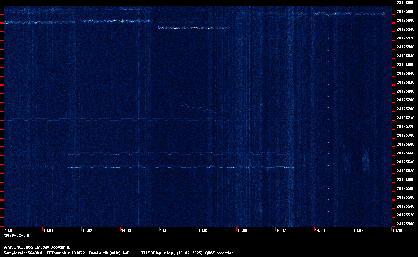The width and height of the screenshot is (418, 257).
Task: Click the 14:00 time axis label
Action: click(x=10, y=231)
